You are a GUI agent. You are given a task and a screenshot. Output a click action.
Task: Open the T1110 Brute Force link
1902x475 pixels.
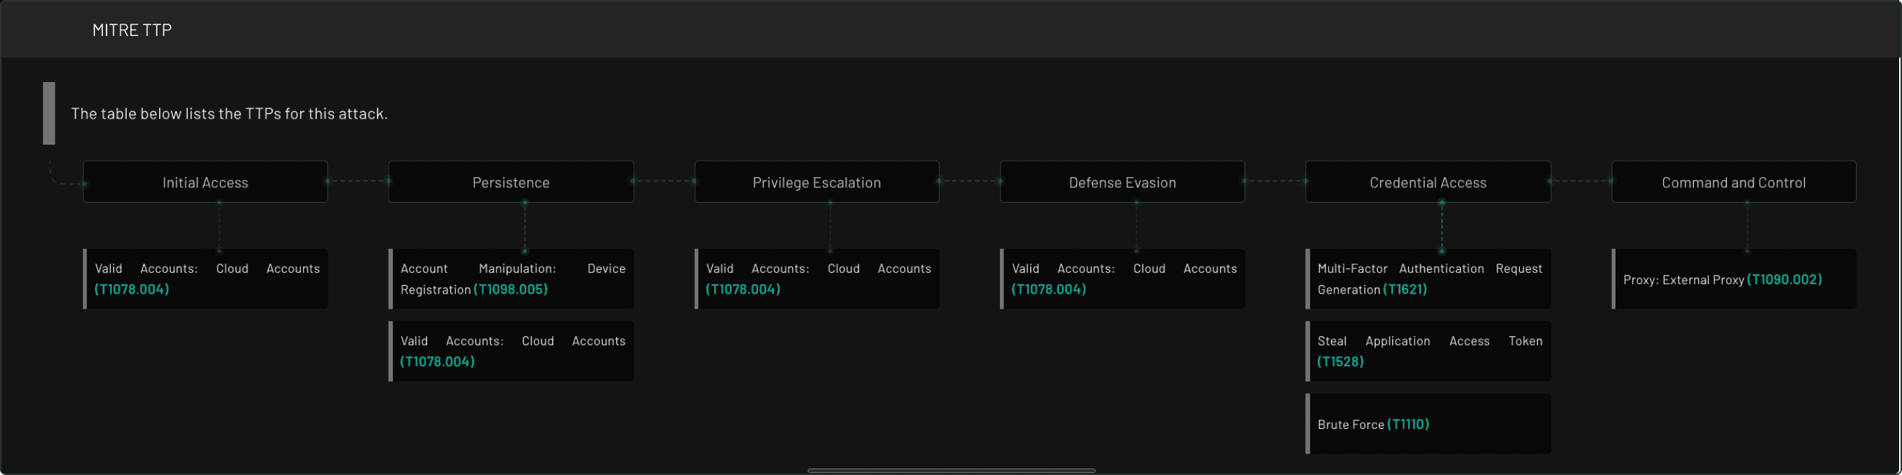tap(1408, 424)
